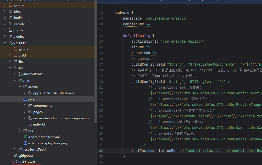Screen dimensions: 262x165
Task: Select the androidTest module folder icon
Action: tap(21, 74)
